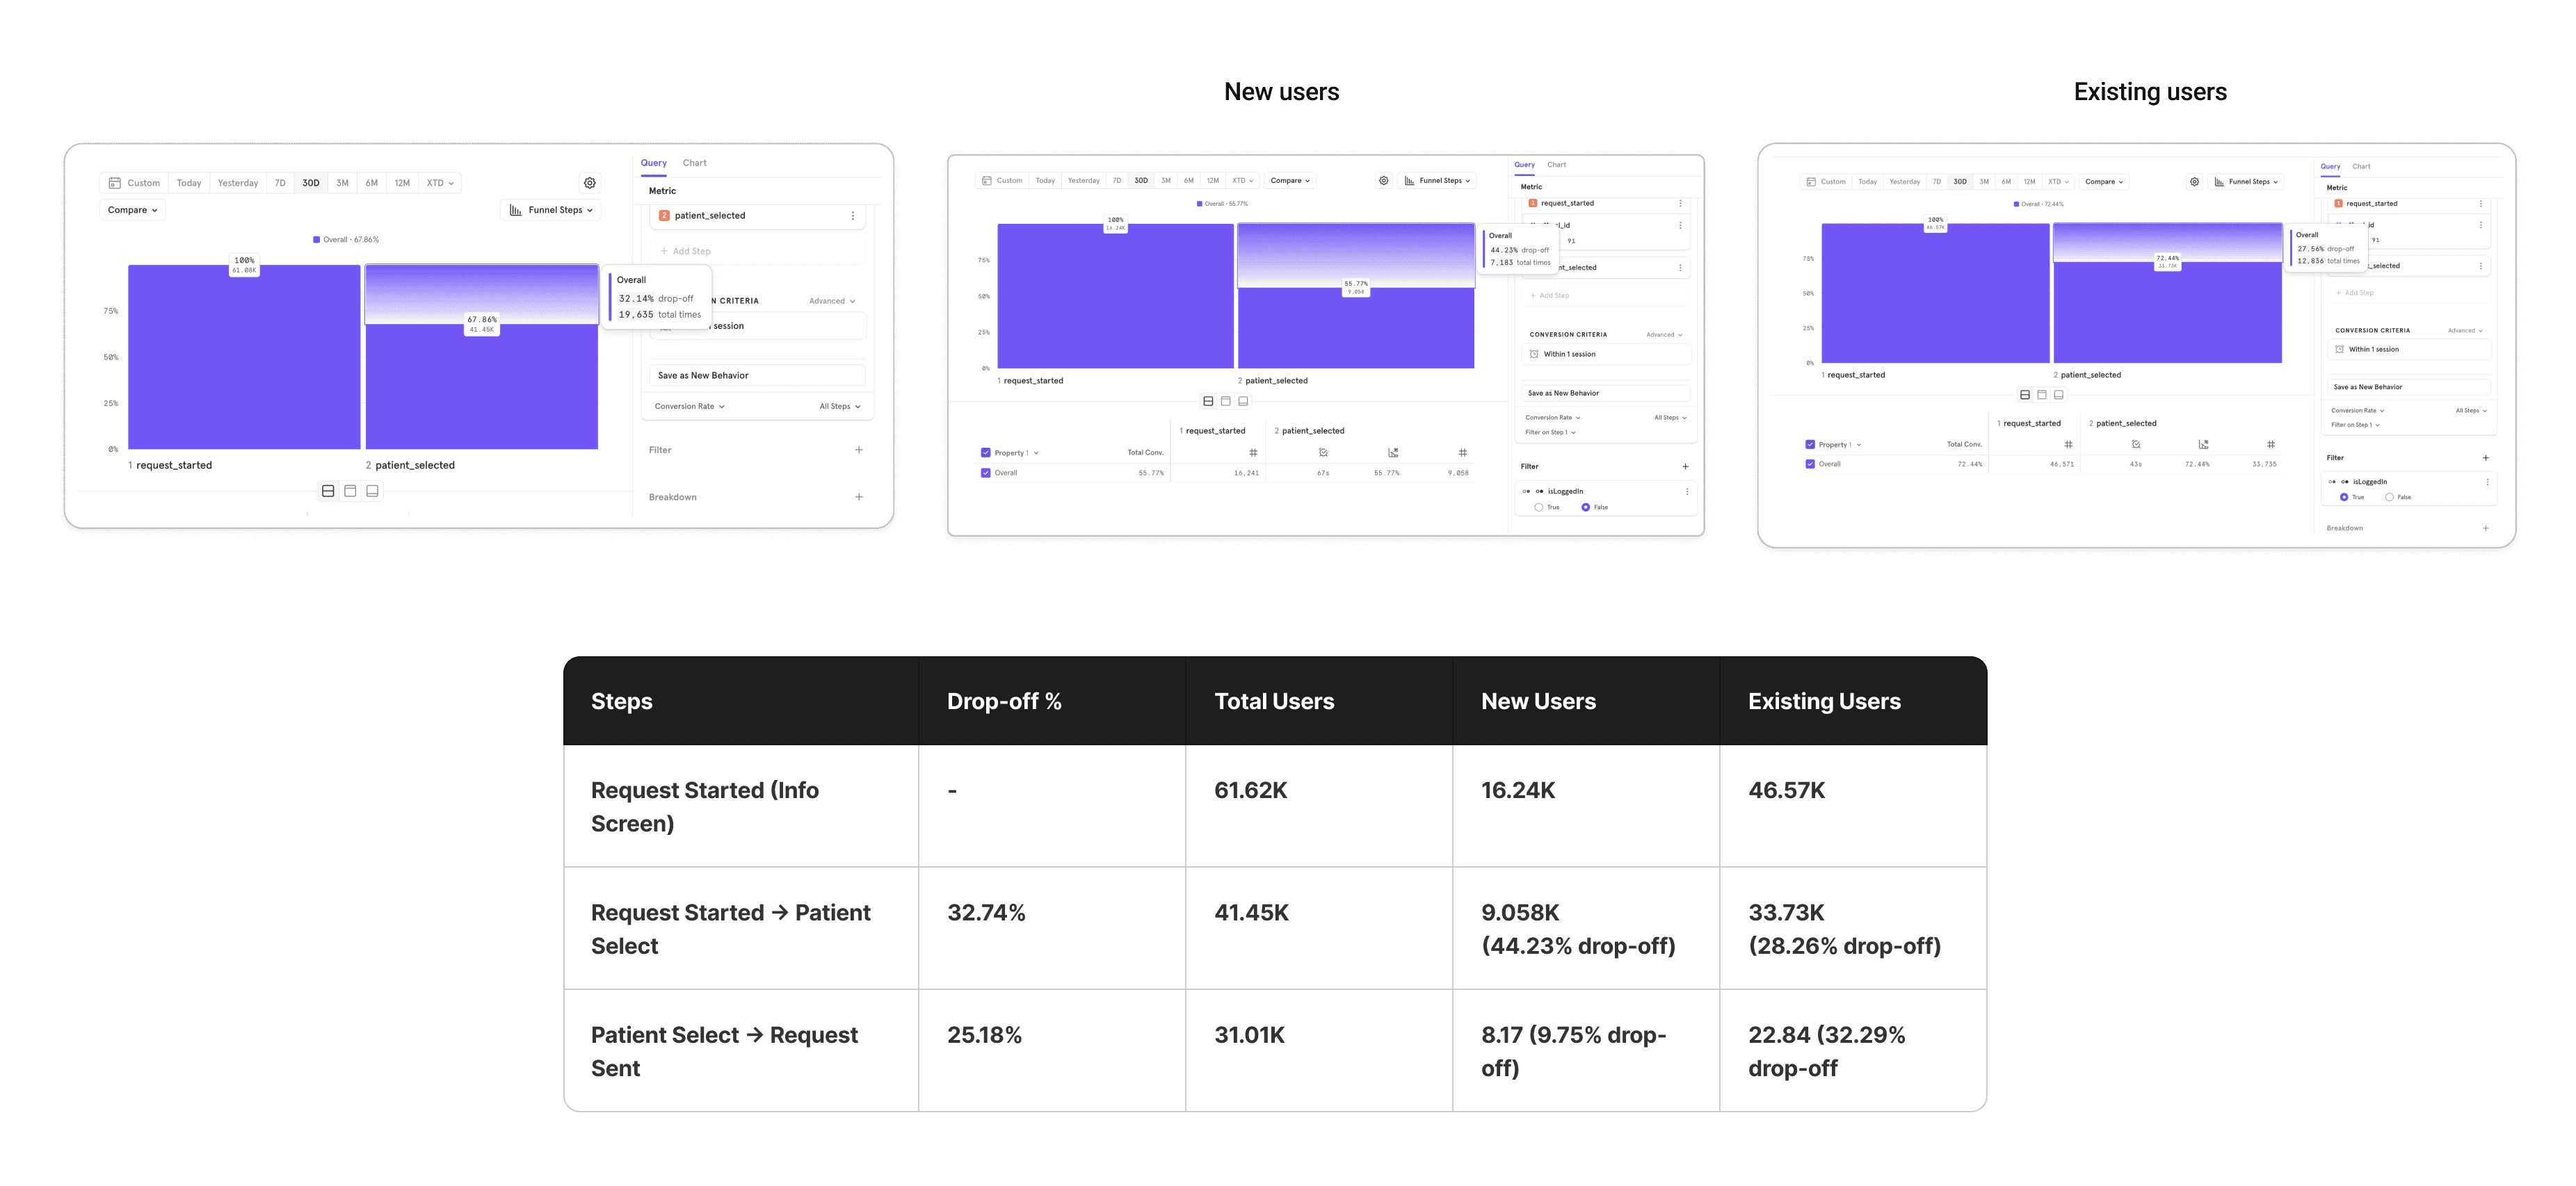Screen dimensions: 2576x1186
Task: Click Add Step in left screenshot
Action: (x=757, y=252)
